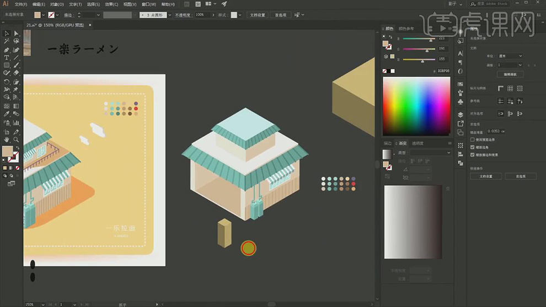Select the Eyedropper tool
This screenshot has width=546, height=307.
[x=7, y=114]
